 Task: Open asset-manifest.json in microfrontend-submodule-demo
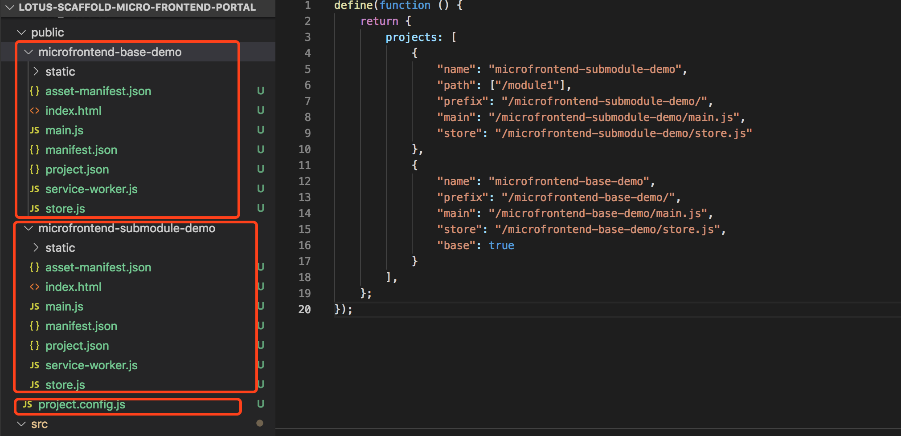pyautogui.click(x=98, y=267)
